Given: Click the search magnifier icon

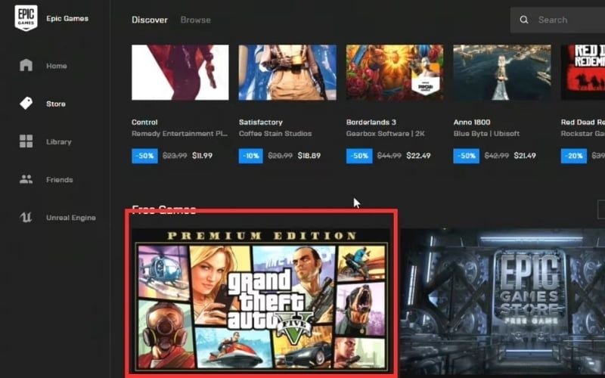Looking at the screenshot, I should click(x=523, y=20).
